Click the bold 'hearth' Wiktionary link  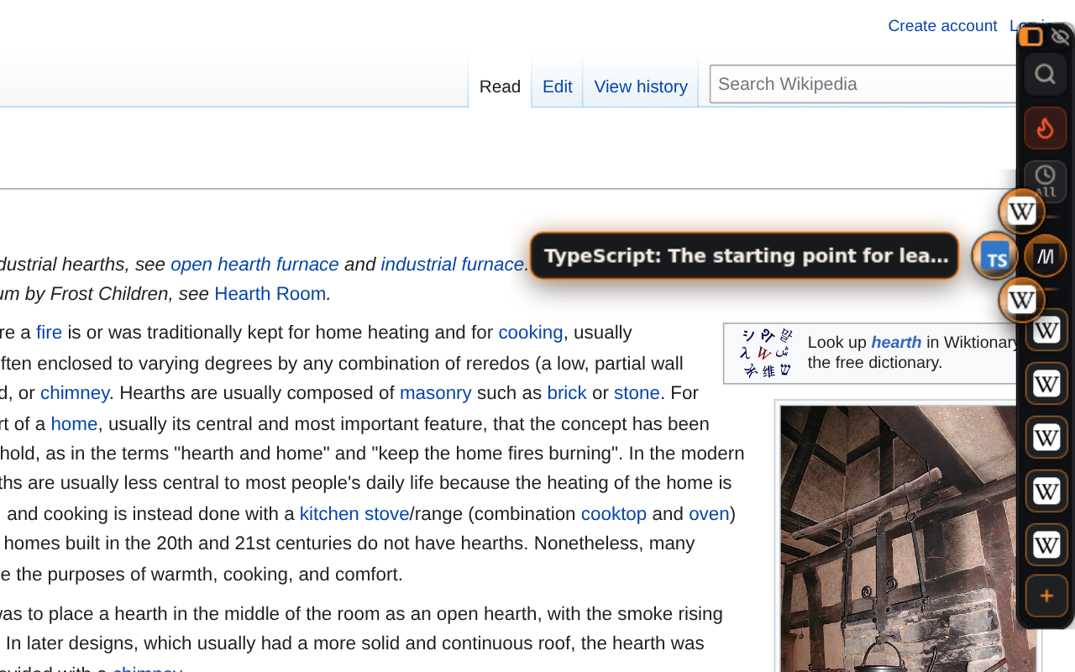coord(896,342)
